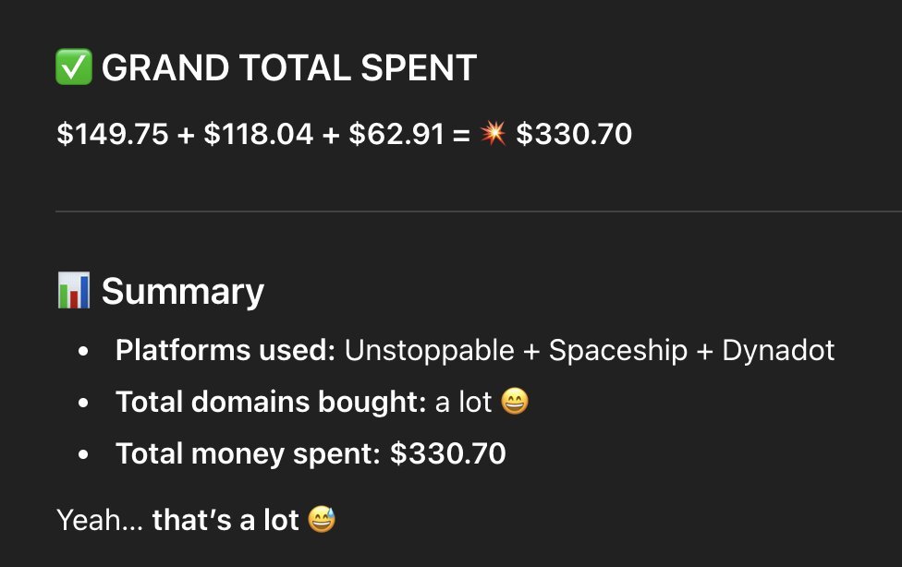
Task: Click the word Spaceship
Action: pyautogui.click(x=618, y=351)
